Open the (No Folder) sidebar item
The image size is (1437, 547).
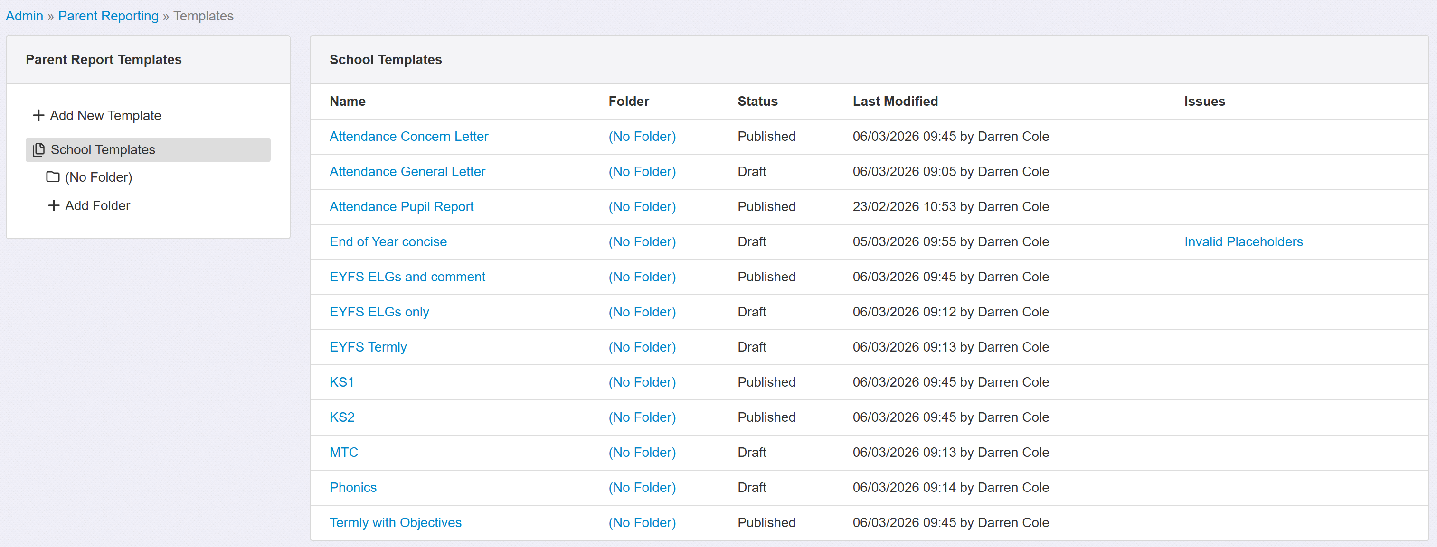pyautogui.click(x=98, y=177)
